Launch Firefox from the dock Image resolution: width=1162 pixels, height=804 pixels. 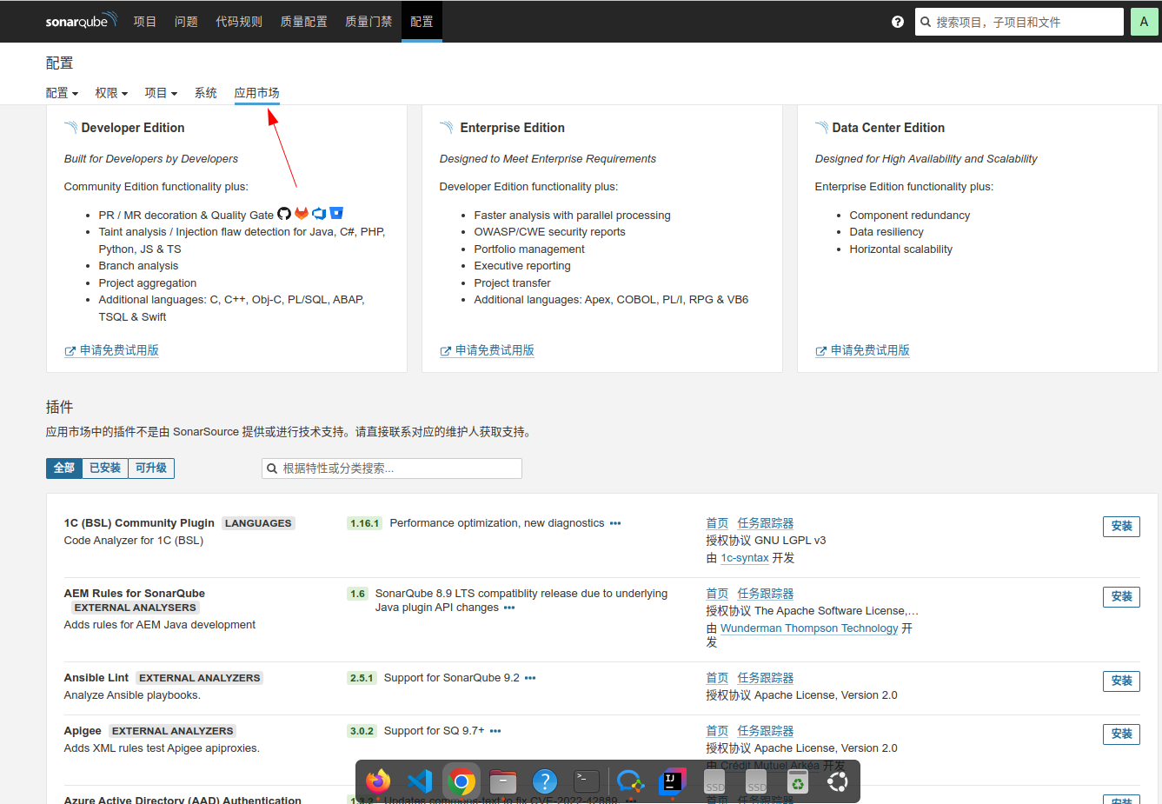(x=378, y=781)
